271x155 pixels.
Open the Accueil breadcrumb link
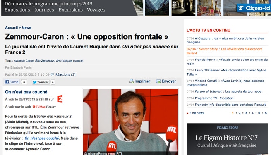tap(11, 28)
